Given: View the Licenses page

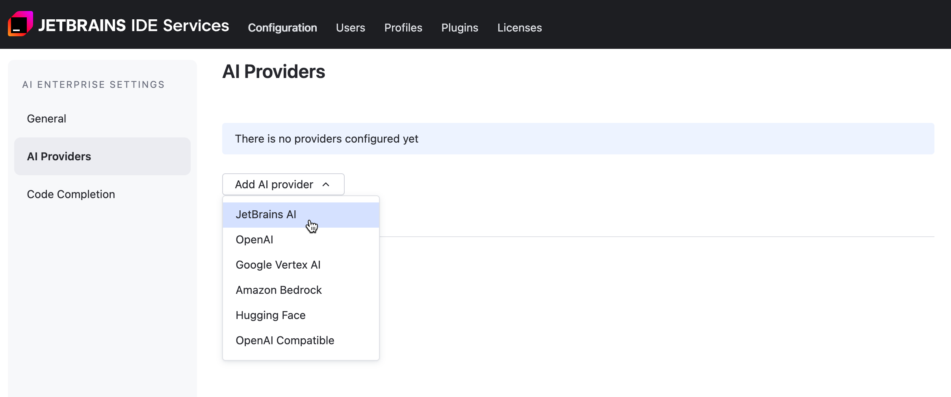Looking at the screenshot, I should pyautogui.click(x=519, y=28).
